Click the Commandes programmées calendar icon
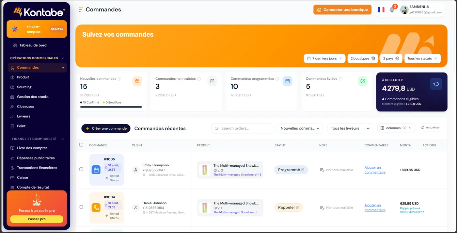 (287, 81)
